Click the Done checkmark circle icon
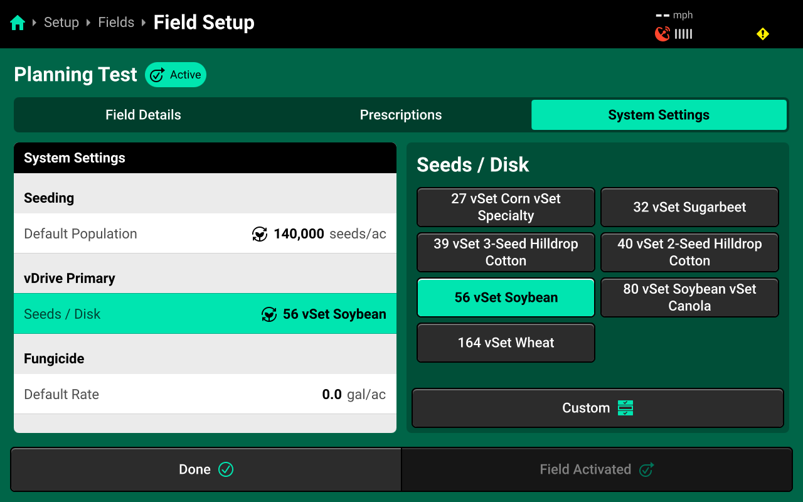The image size is (803, 502). [x=226, y=469]
